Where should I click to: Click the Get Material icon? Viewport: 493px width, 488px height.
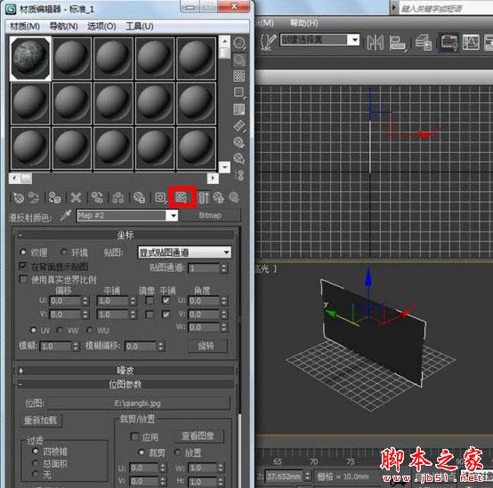18,198
